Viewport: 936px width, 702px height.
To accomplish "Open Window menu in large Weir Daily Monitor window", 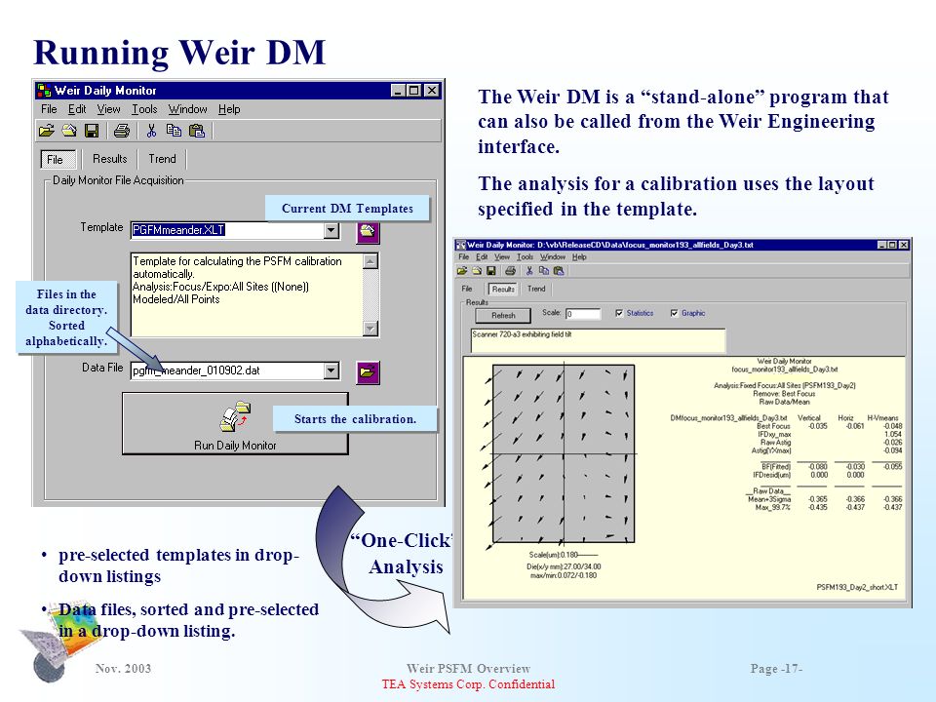I will click(x=187, y=109).
